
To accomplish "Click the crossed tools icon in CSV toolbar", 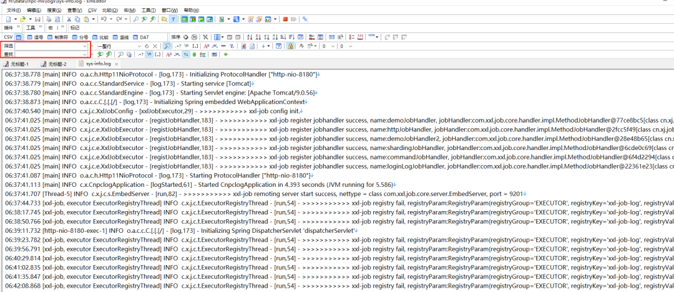I will (205, 37).
